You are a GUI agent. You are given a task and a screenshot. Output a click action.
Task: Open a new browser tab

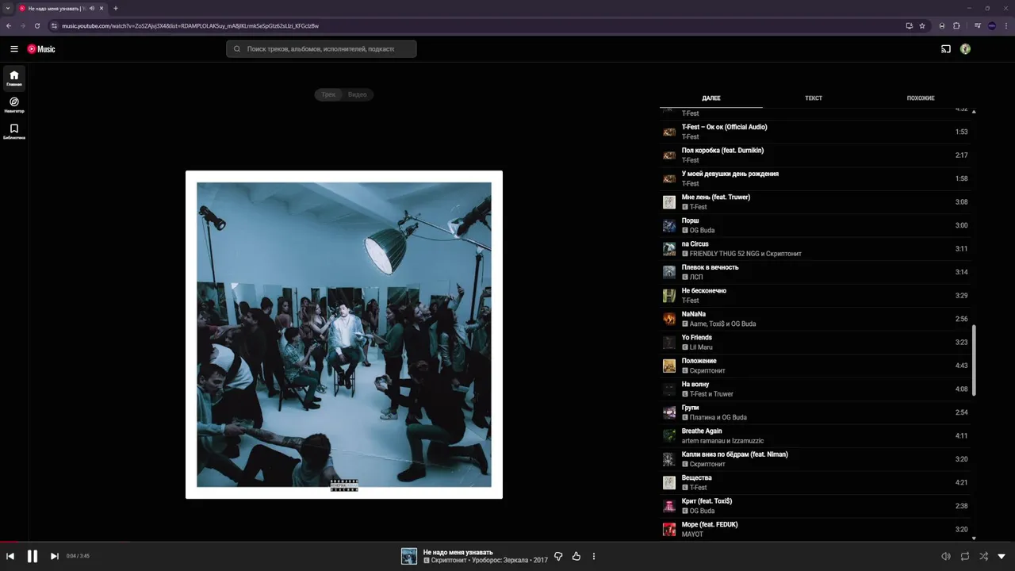[116, 8]
